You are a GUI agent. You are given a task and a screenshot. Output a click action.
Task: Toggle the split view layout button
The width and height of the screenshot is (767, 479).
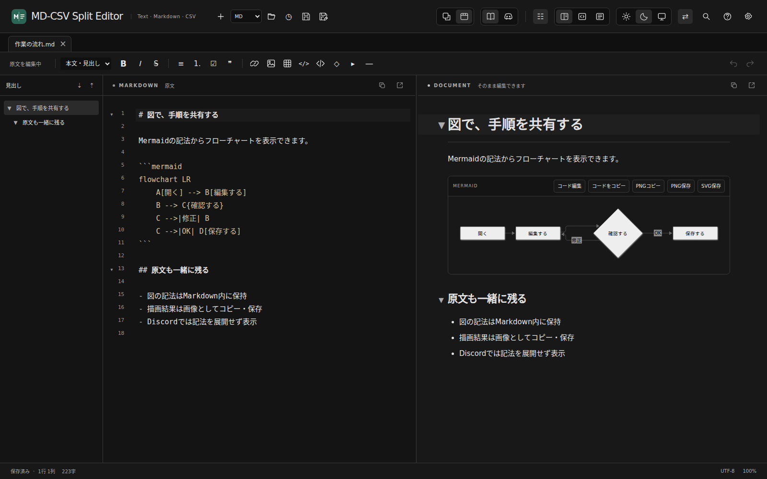click(x=564, y=16)
